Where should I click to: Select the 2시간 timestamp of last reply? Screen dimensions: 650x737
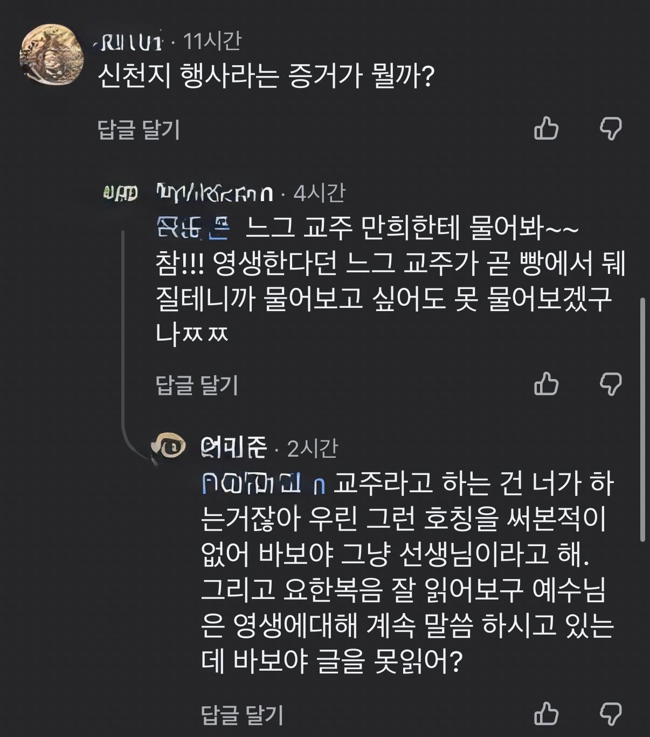click(x=312, y=448)
